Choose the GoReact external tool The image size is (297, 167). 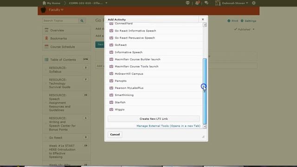tap(121, 45)
